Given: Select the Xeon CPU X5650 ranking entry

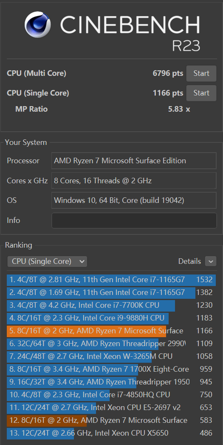Looking at the screenshot, I should [111, 433].
